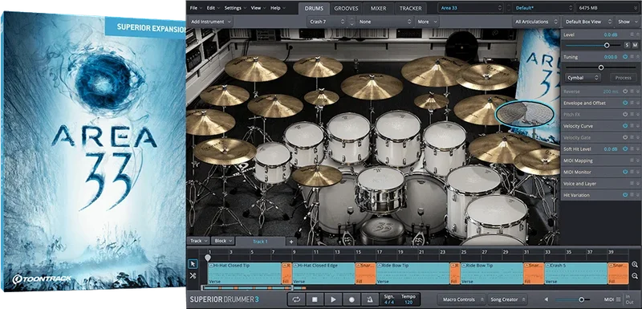
Task: Add a new track with the plus button
Action: coord(291,242)
